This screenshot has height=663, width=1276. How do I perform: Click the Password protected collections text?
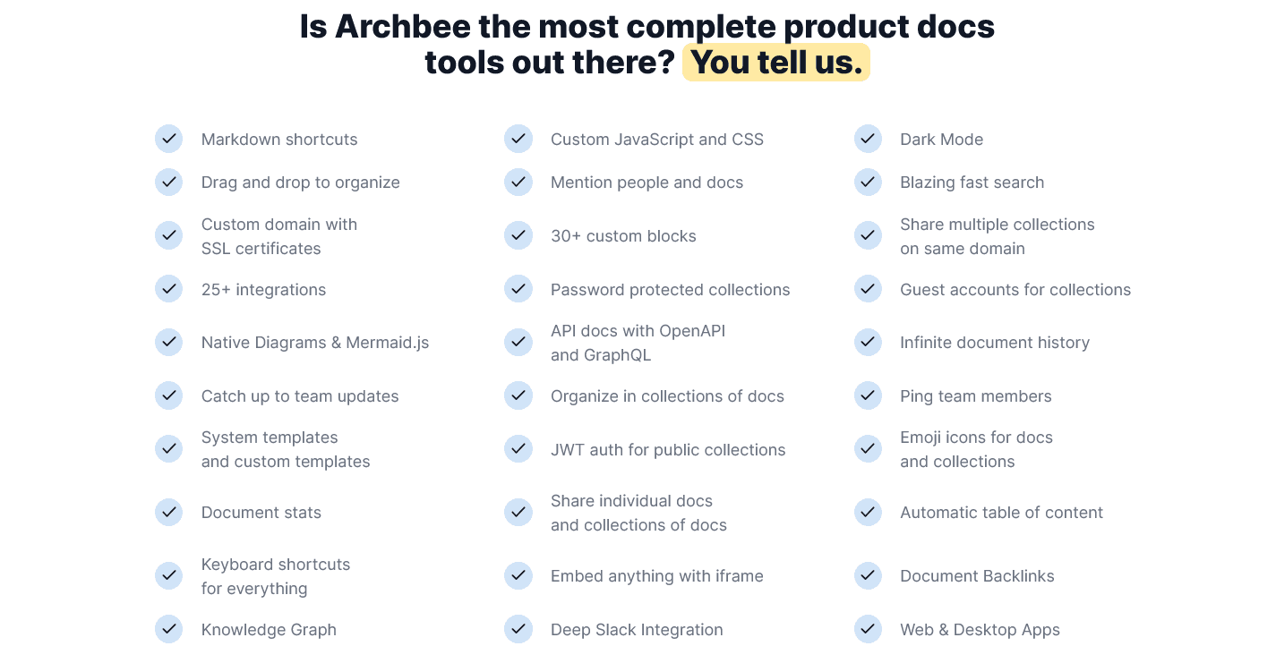pos(670,290)
